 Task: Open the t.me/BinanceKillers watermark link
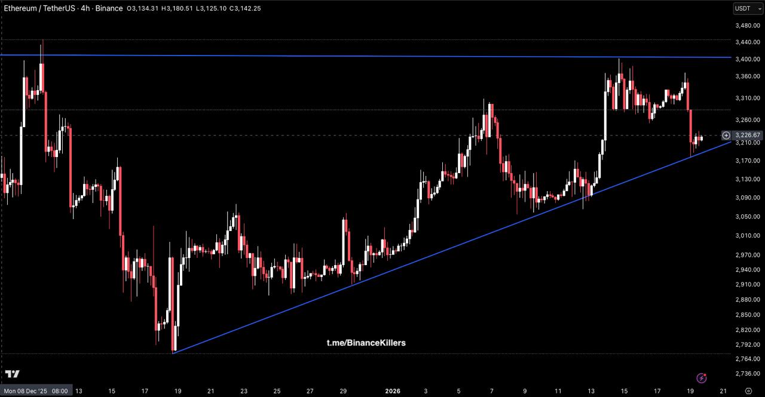pyautogui.click(x=366, y=343)
